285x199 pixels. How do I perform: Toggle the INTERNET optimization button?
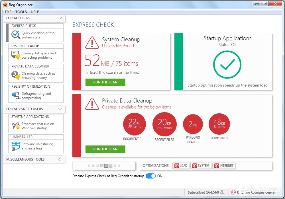pos(224,166)
